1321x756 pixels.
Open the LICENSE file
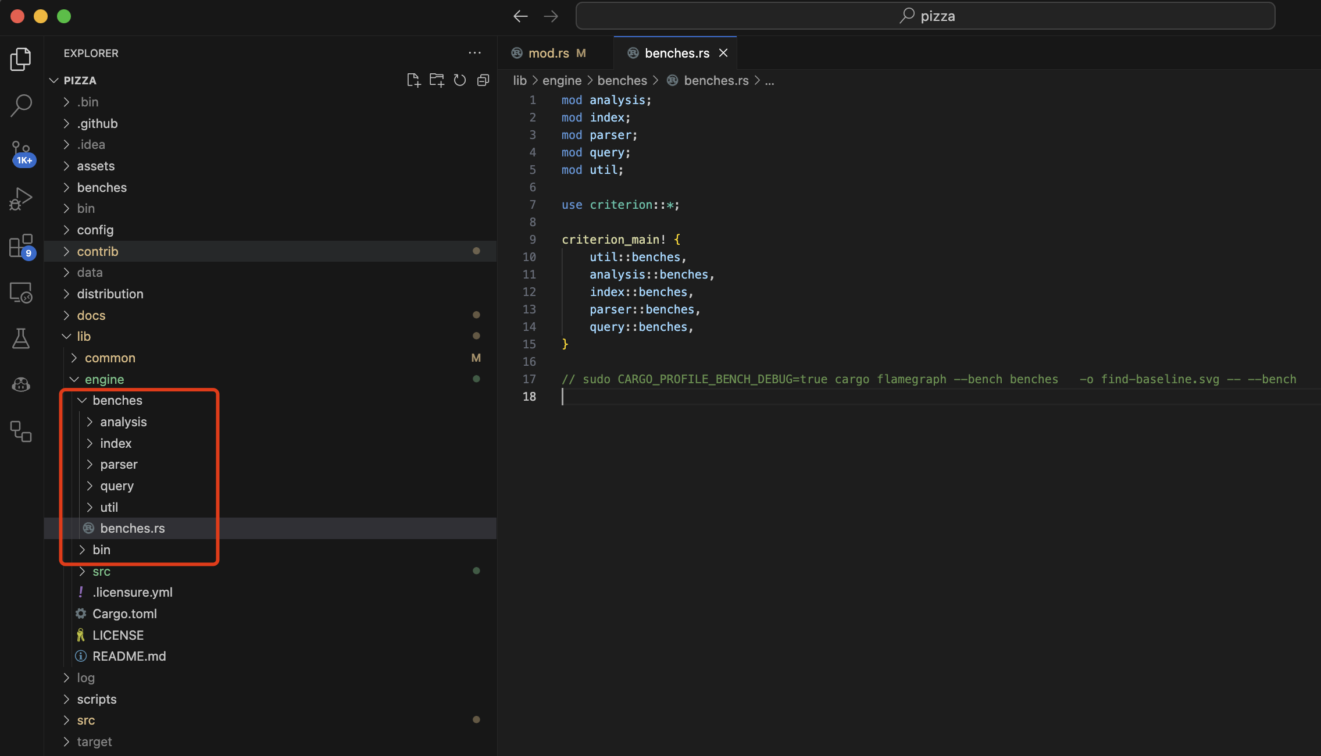270,635
